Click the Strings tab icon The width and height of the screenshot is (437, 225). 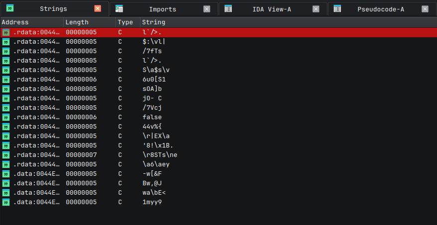10,8
